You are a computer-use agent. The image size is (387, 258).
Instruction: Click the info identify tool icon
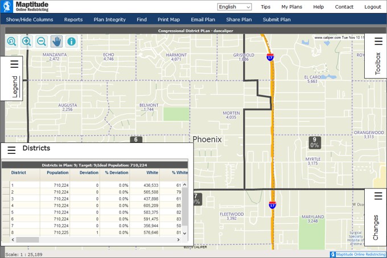tap(71, 42)
